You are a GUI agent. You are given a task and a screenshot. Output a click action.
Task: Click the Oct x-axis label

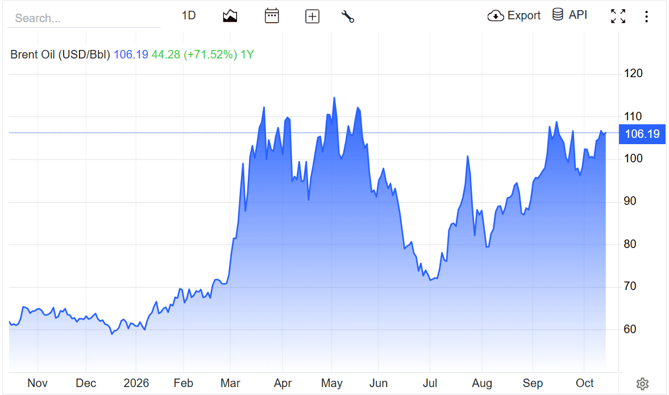pos(584,383)
